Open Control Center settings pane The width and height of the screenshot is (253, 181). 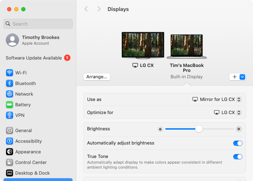(38, 163)
